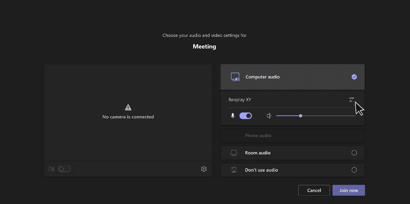Open video settings gear icon
Image resolution: width=410 pixels, height=204 pixels.
(204, 169)
